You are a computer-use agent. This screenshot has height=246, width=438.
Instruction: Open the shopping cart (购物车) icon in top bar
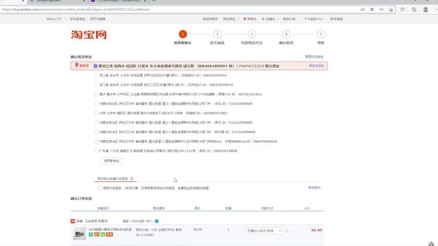tap(245, 19)
